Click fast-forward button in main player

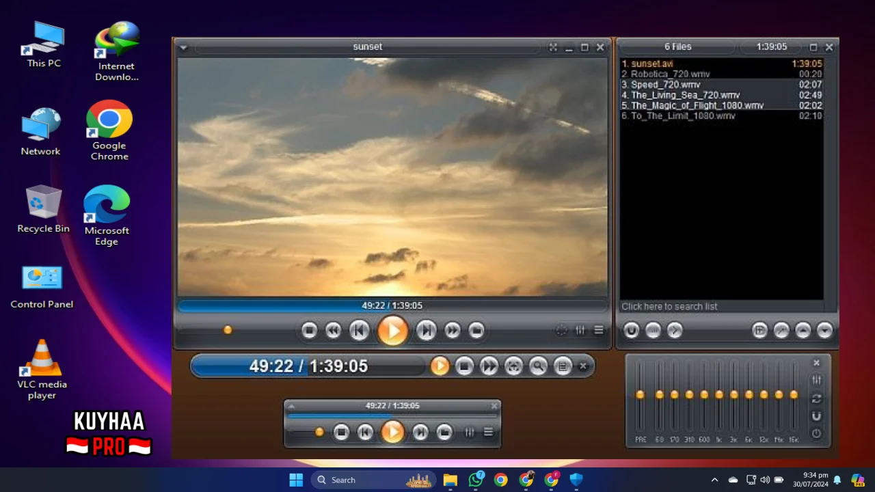click(x=452, y=331)
